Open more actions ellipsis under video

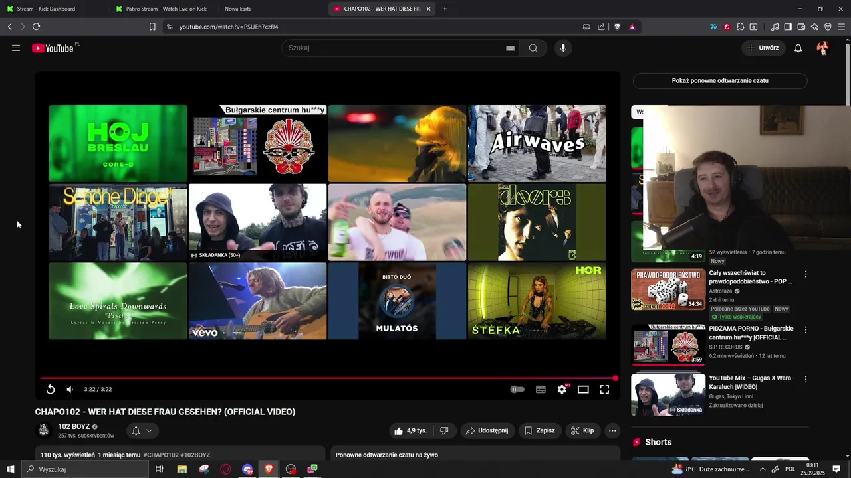(612, 430)
